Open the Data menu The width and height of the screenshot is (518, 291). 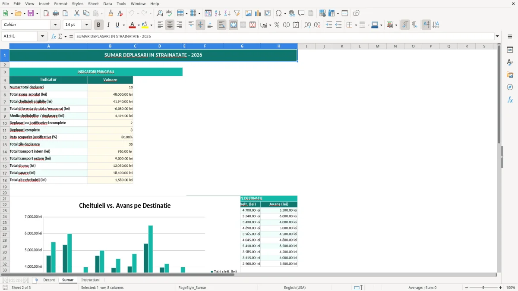point(107,3)
